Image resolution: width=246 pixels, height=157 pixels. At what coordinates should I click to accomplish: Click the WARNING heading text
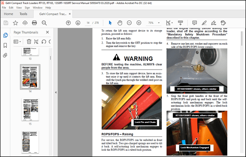(x=138, y=59)
